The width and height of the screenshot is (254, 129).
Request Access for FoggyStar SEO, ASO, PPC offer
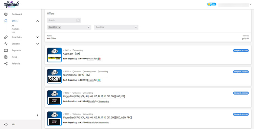pyautogui.click(x=241, y=114)
